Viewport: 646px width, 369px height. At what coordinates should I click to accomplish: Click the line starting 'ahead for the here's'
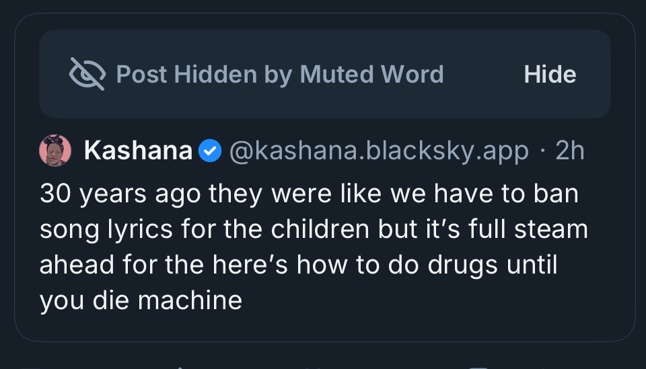299,264
